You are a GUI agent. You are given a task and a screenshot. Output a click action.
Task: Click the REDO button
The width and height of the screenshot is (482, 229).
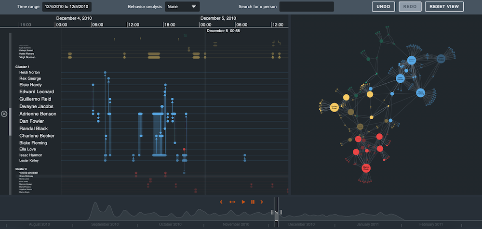coord(410,7)
